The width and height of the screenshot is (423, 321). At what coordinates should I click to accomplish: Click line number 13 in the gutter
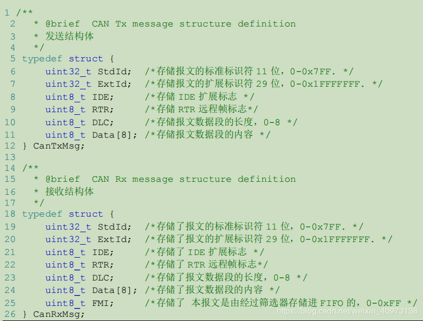pyautogui.click(x=10, y=156)
